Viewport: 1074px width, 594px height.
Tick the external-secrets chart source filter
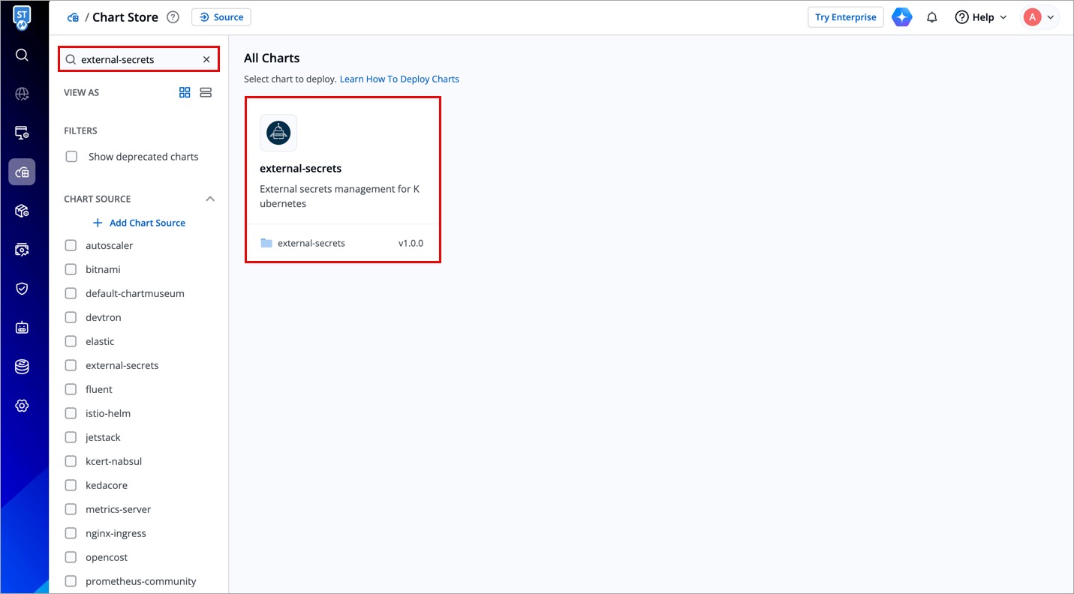coord(71,365)
